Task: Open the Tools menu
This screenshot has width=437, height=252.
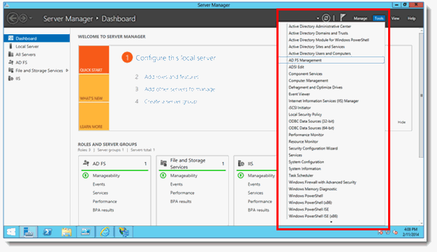Action: tap(379, 18)
